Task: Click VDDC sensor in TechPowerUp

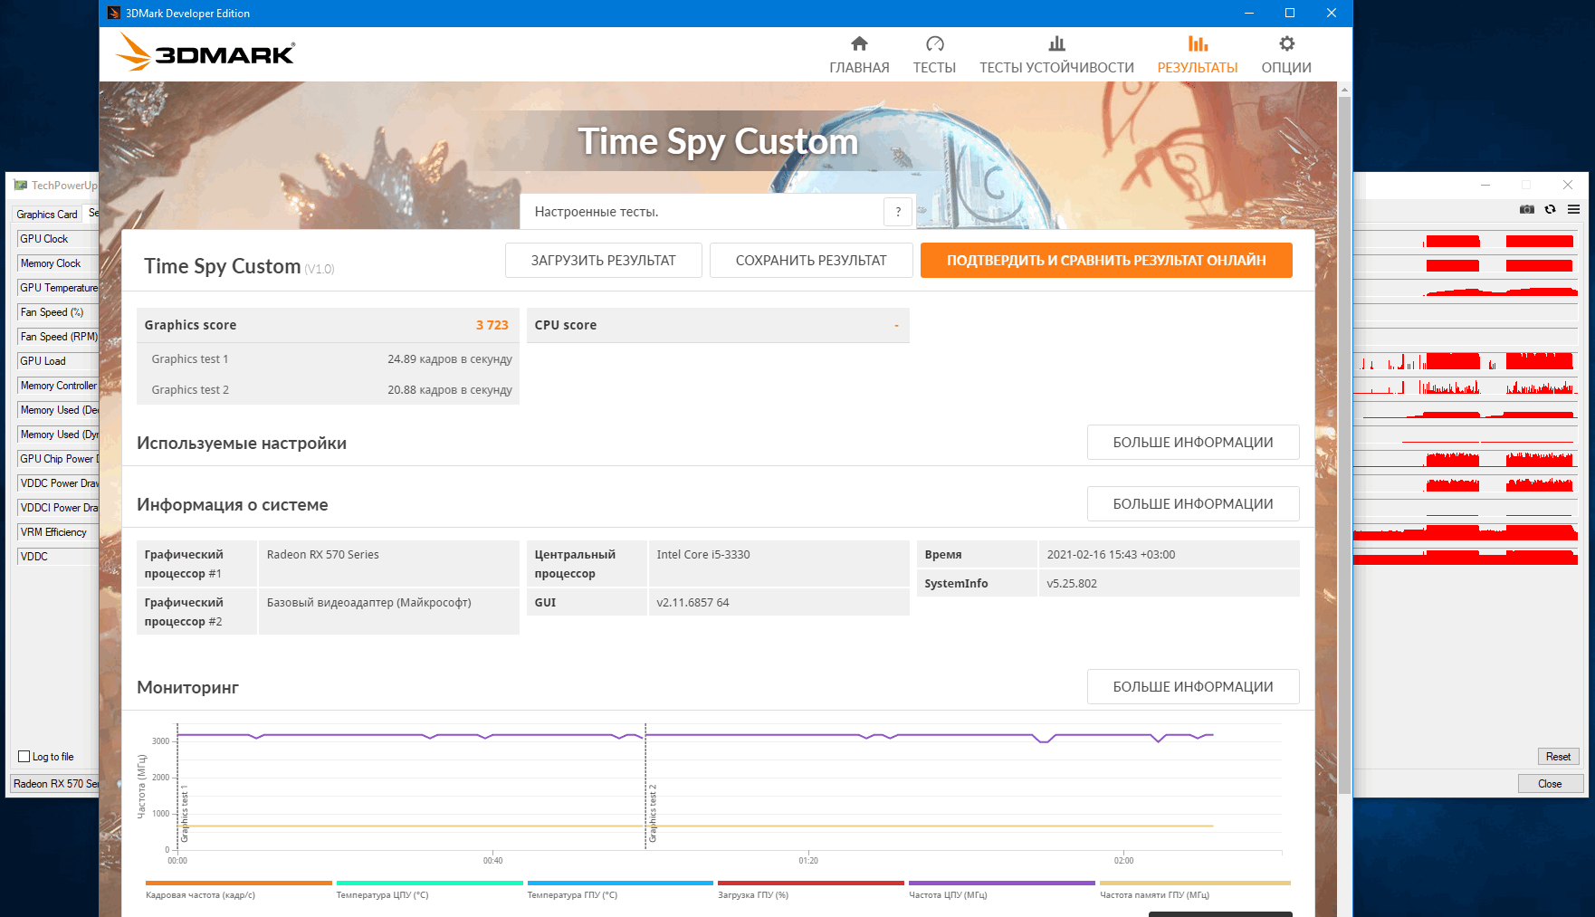Action: (58, 557)
